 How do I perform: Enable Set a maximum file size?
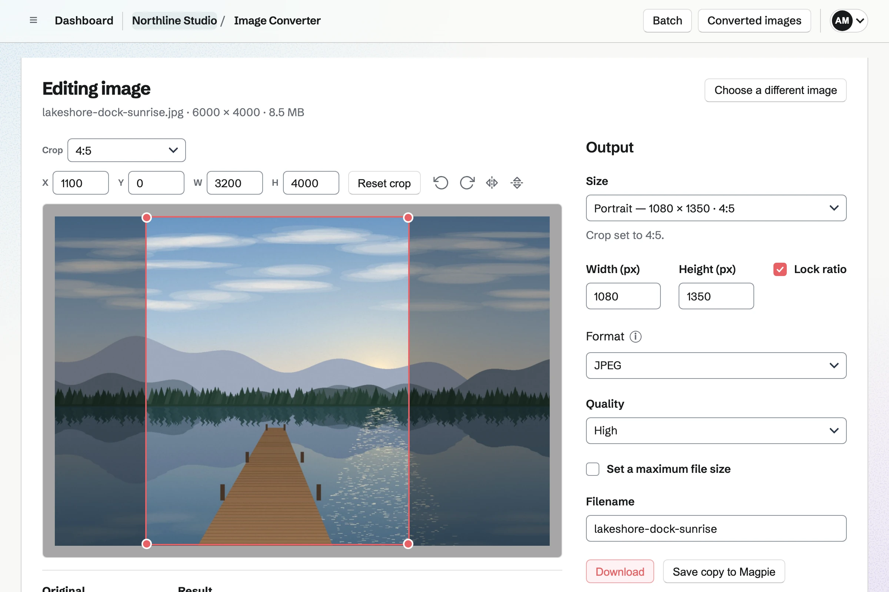pyautogui.click(x=593, y=469)
